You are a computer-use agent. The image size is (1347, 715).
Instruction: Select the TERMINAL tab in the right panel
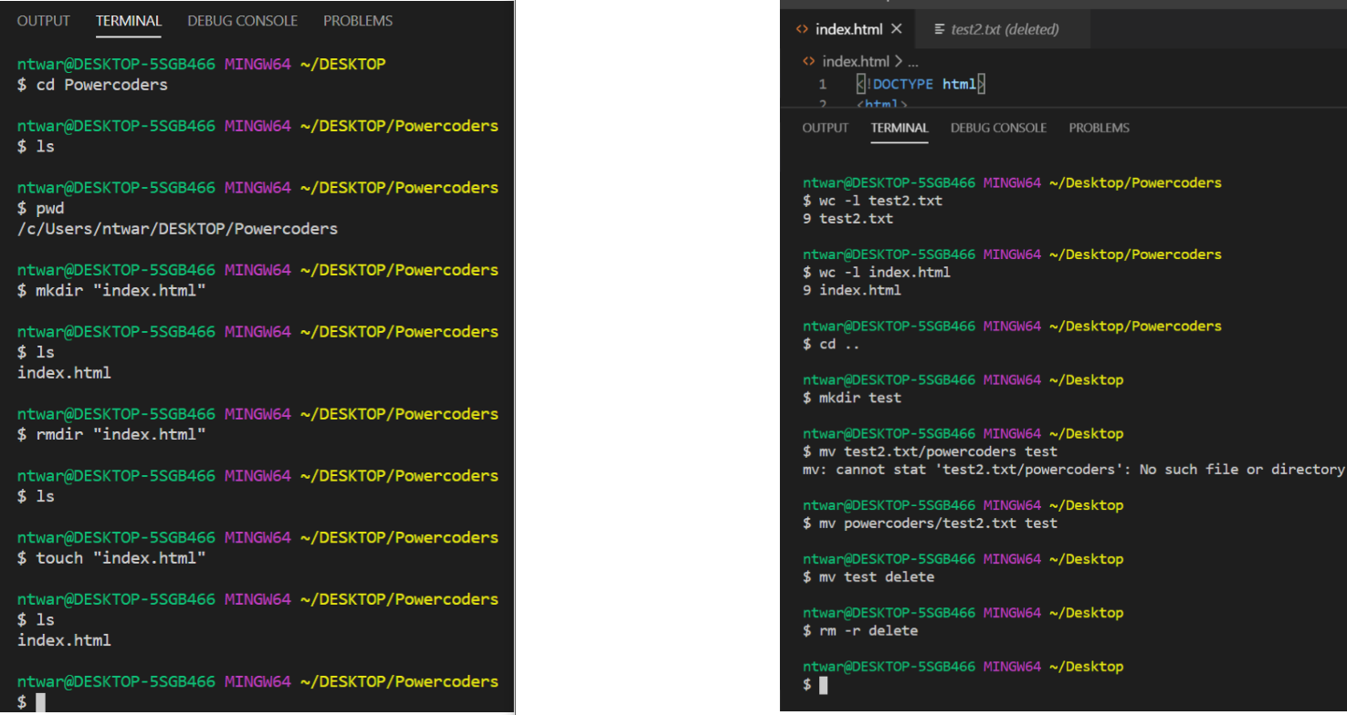click(899, 128)
